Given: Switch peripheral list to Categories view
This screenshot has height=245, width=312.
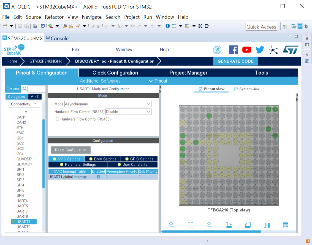Looking at the screenshot, I should click(x=17, y=97).
